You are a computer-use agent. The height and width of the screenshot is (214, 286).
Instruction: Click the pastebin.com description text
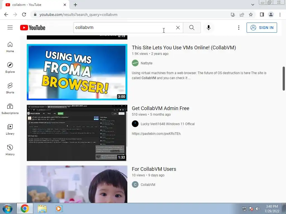click(x=156, y=134)
